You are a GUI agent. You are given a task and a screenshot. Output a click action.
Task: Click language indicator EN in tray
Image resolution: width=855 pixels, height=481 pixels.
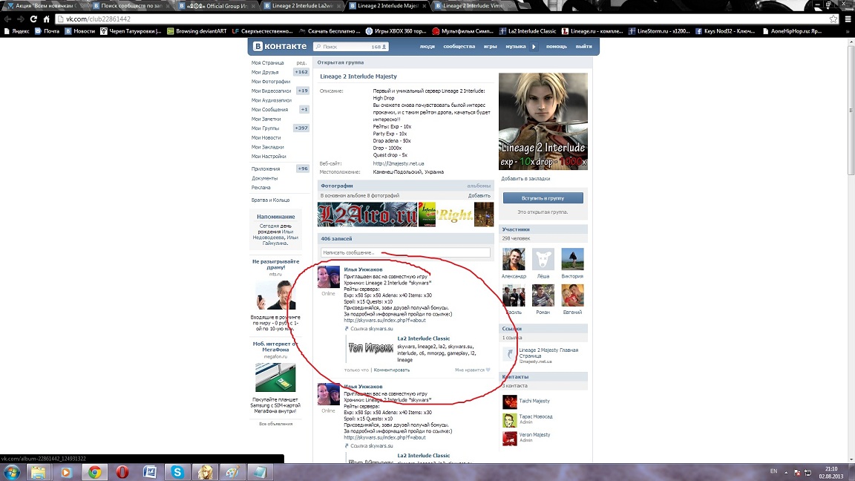(x=774, y=471)
